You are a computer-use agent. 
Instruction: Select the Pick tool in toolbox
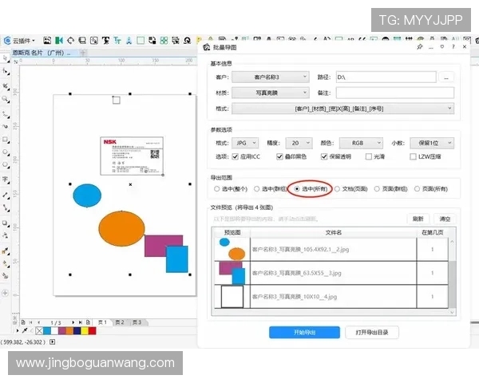(6, 58)
